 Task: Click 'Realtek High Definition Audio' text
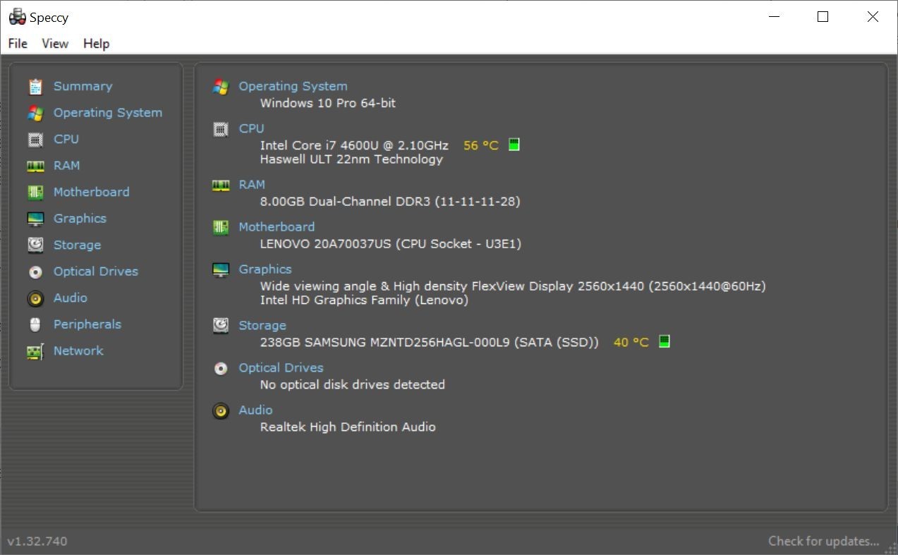coord(348,427)
